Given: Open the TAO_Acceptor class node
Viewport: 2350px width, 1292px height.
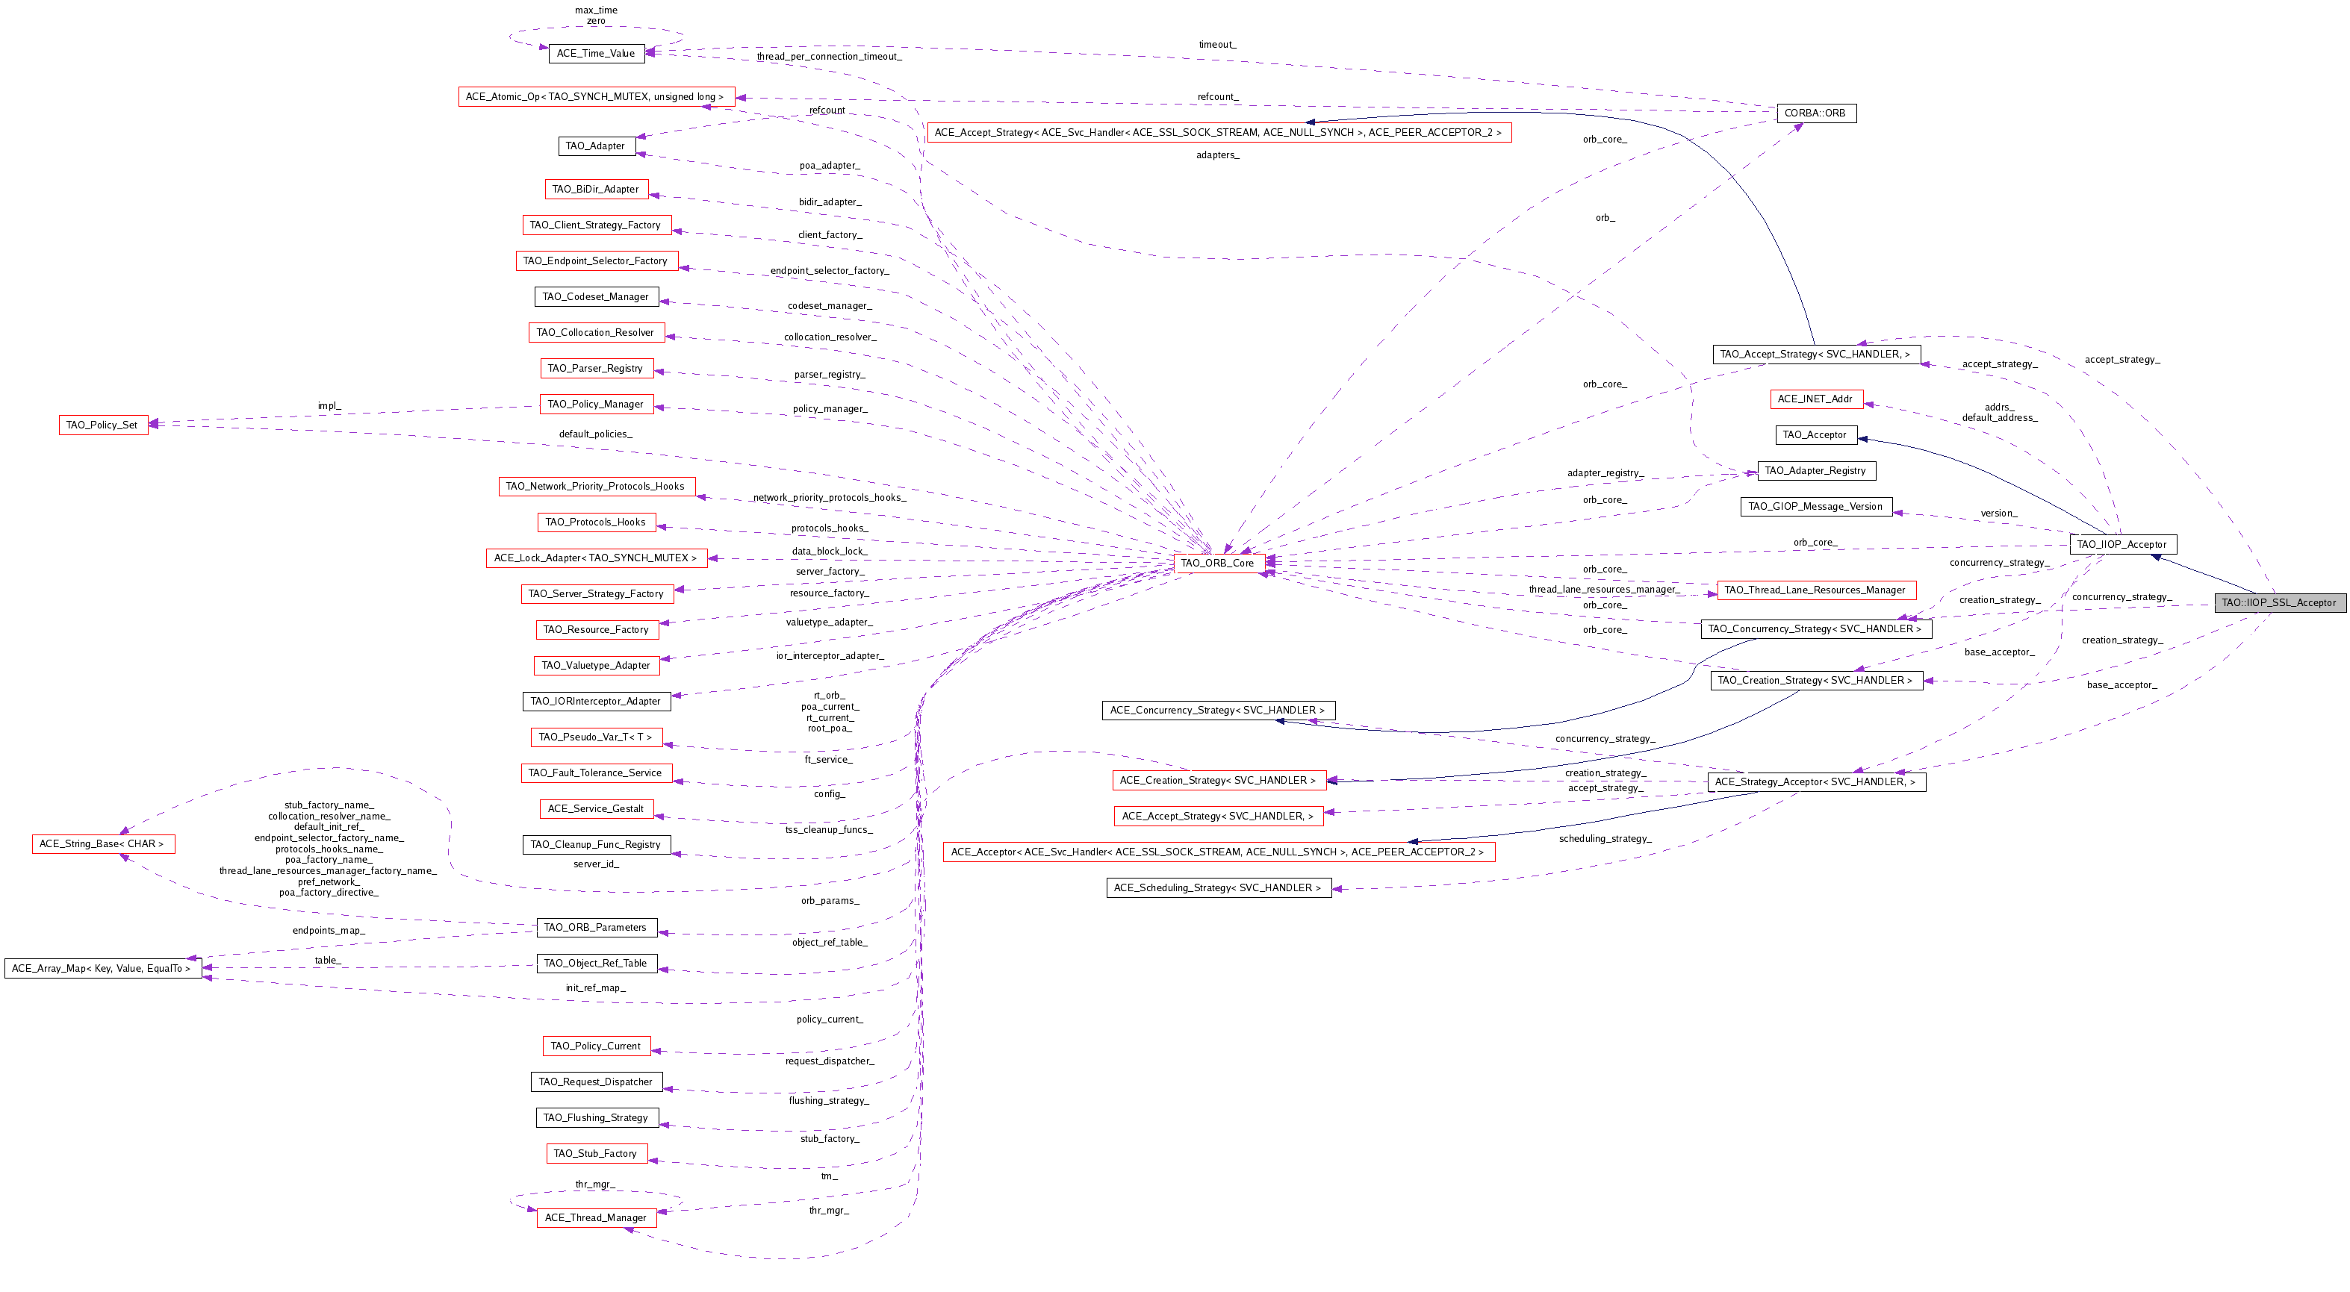Looking at the screenshot, I should pos(1814,435).
